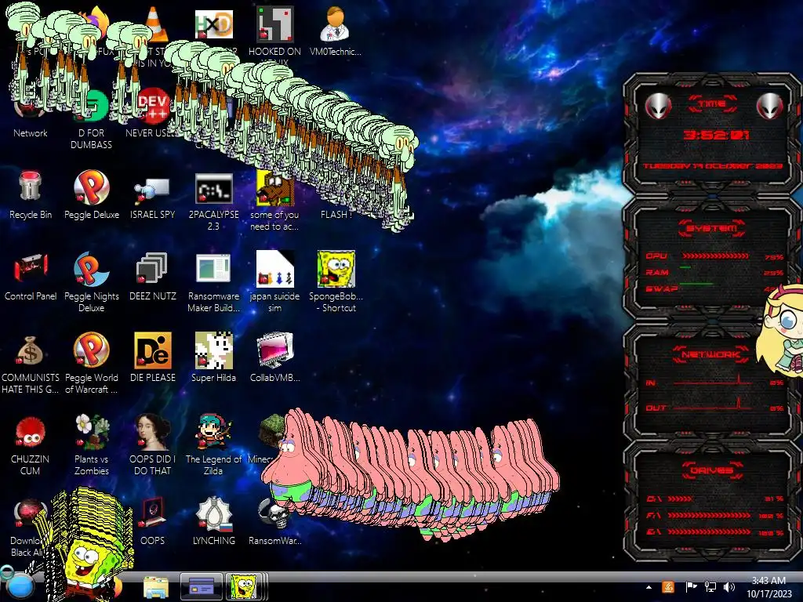The height and width of the screenshot is (602, 803).
Task: Click the orange Java tray icon
Action: tap(668, 586)
